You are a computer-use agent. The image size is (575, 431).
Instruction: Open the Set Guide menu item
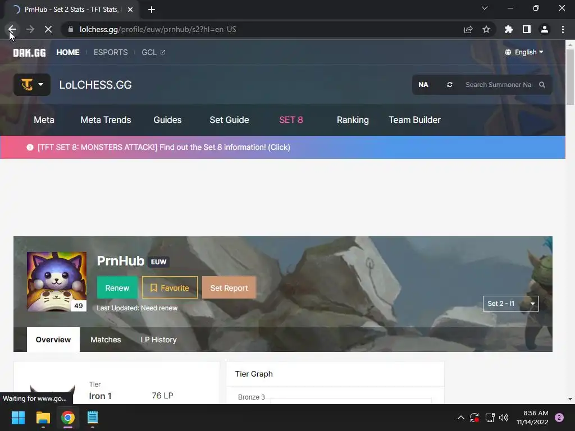click(229, 120)
